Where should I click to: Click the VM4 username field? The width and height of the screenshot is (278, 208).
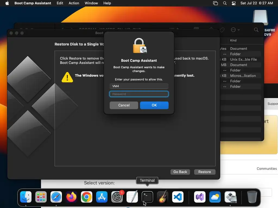click(x=139, y=86)
